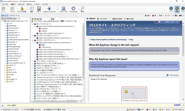Click the informational count 21 status icon

167,110
